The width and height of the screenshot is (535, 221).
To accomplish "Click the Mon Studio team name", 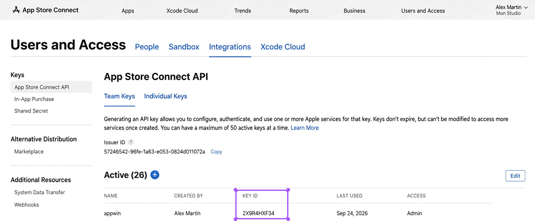I will tap(508, 13).
